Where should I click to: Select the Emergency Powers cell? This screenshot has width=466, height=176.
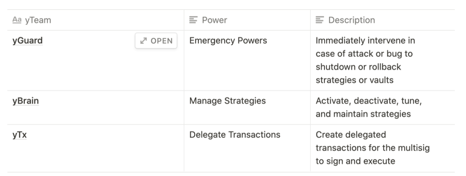247,61
